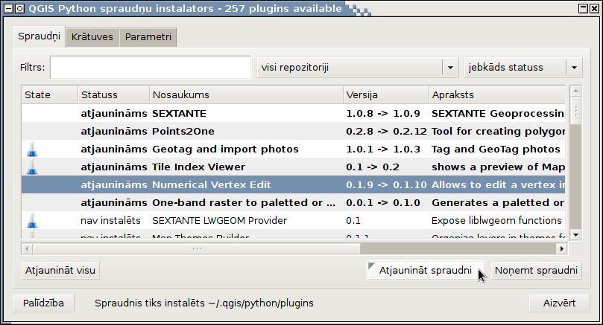Click version cell 0.2.8 -> 0.2.12
The image size is (603, 325).
pyautogui.click(x=386, y=131)
